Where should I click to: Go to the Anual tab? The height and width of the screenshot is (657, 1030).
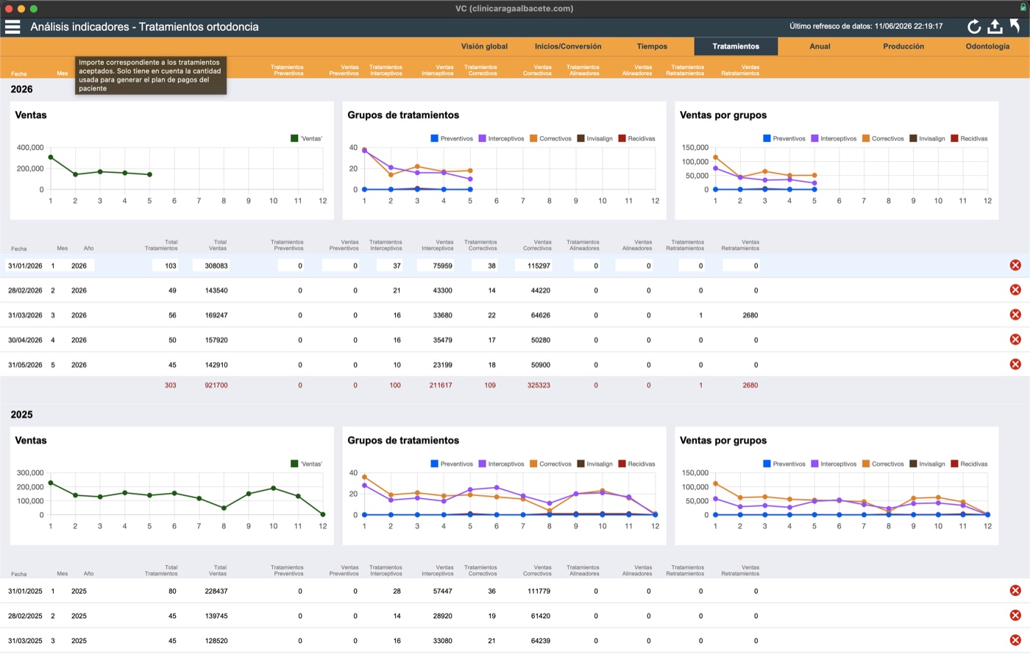[x=820, y=46]
